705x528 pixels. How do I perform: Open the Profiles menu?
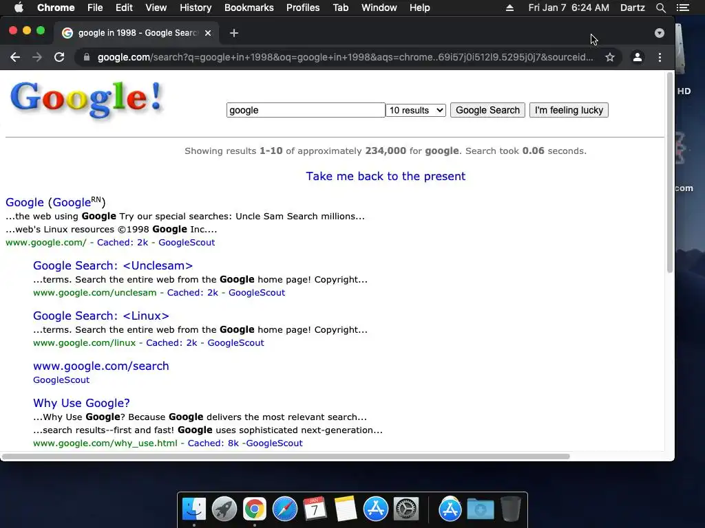point(303,8)
